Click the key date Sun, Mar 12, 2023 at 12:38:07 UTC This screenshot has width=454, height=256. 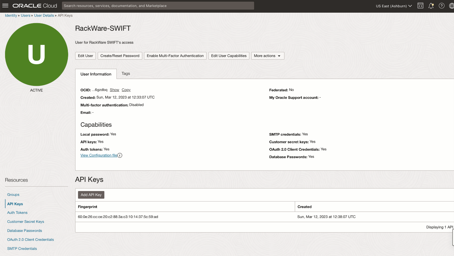coord(326,217)
